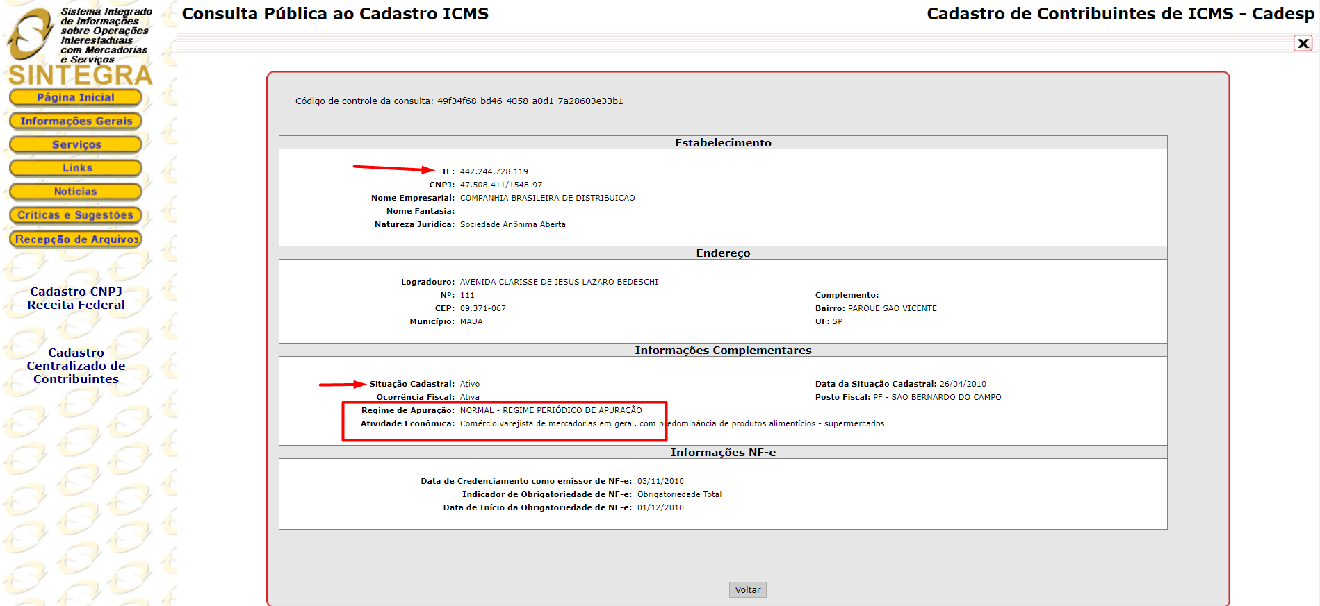
Task: Click the company name COMPANHIA BRASILEIRA DE DISTRIBUICAO
Action: pyautogui.click(x=547, y=198)
